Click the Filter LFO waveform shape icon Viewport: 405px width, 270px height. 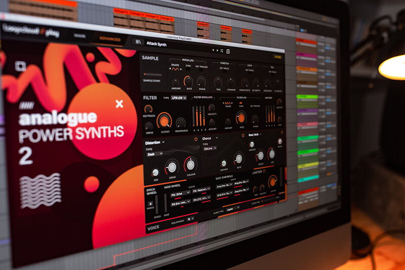[x=228, y=103]
